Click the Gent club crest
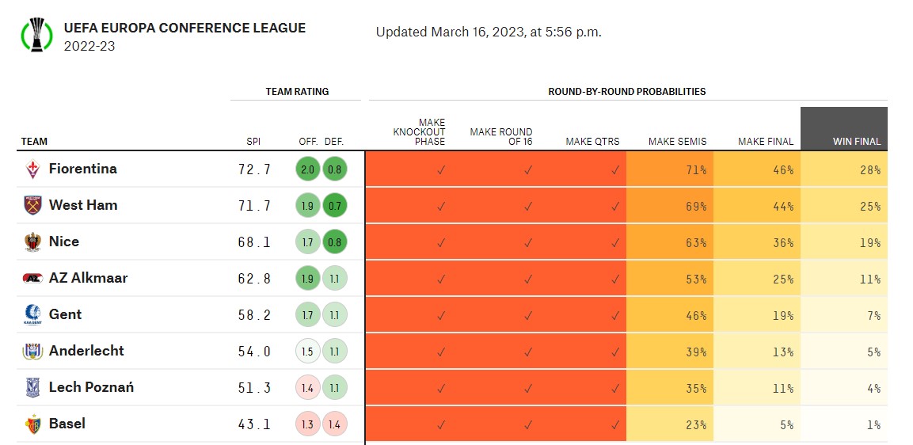This screenshot has width=913, height=445. (x=32, y=315)
